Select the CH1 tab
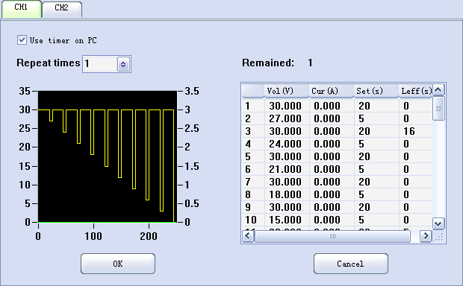Image resolution: width=463 pixels, height=286 pixels. click(21, 8)
